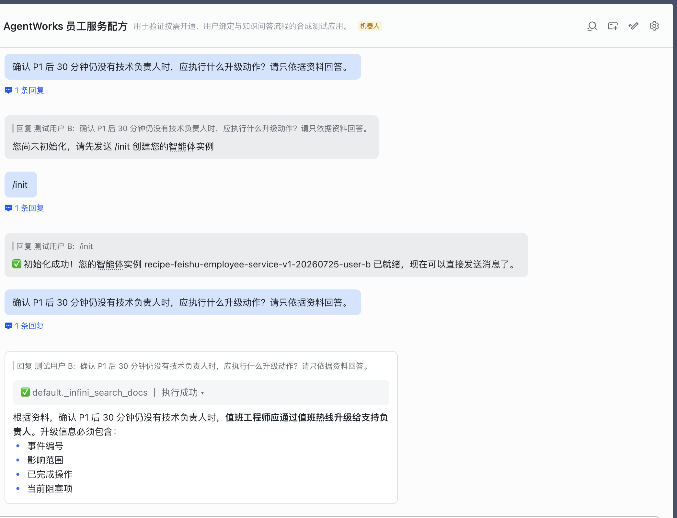Open the AgentWorks 员工服务配方 chat title
The width and height of the screenshot is (677, 518).
click(x=65, y=26)
